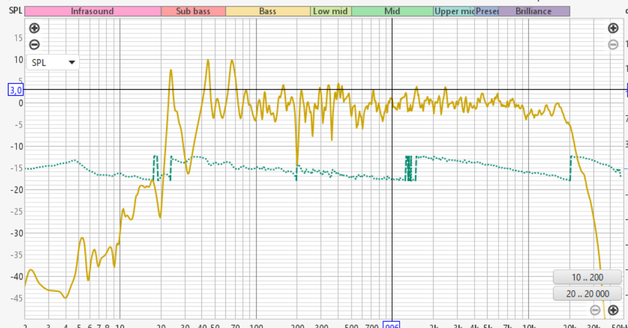Click the Mid band label
This screenshot has height=328, width=628.
[392, 11]
